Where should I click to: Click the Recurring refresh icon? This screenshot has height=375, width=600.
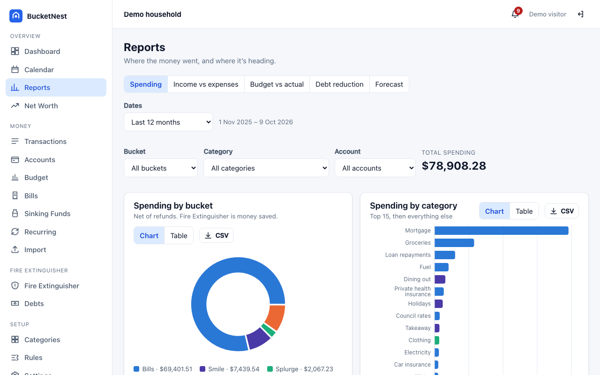[15, 232]
